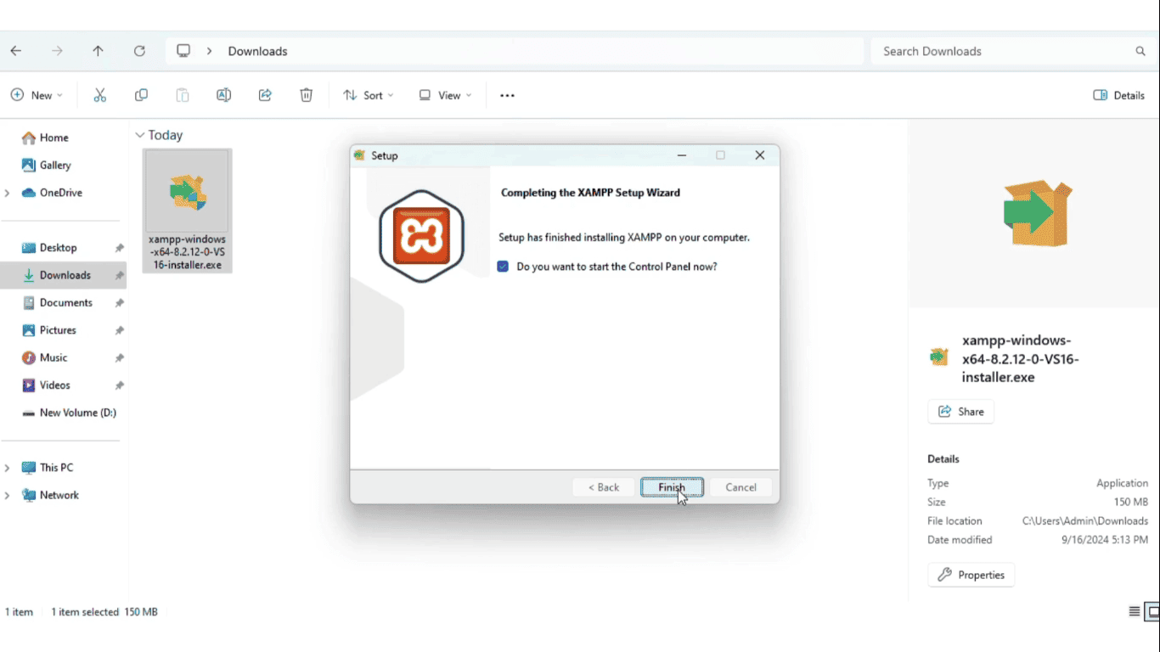Open the View dropdown menu
The width and height of the screenshot is (1160, 652).
(x=445, y=95)
